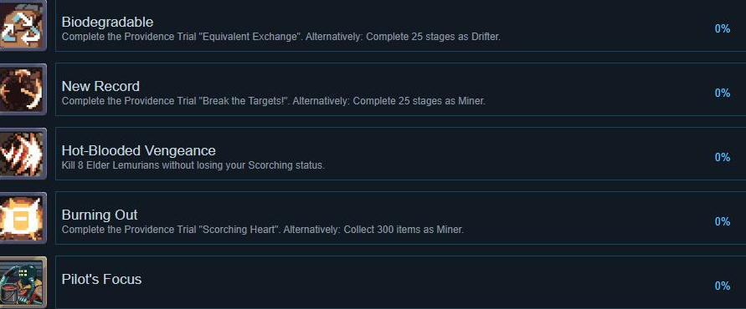Click the New Record 0% completion value

pos(723,93)
